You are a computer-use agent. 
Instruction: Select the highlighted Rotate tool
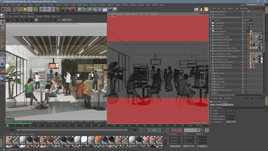(30, 9)
